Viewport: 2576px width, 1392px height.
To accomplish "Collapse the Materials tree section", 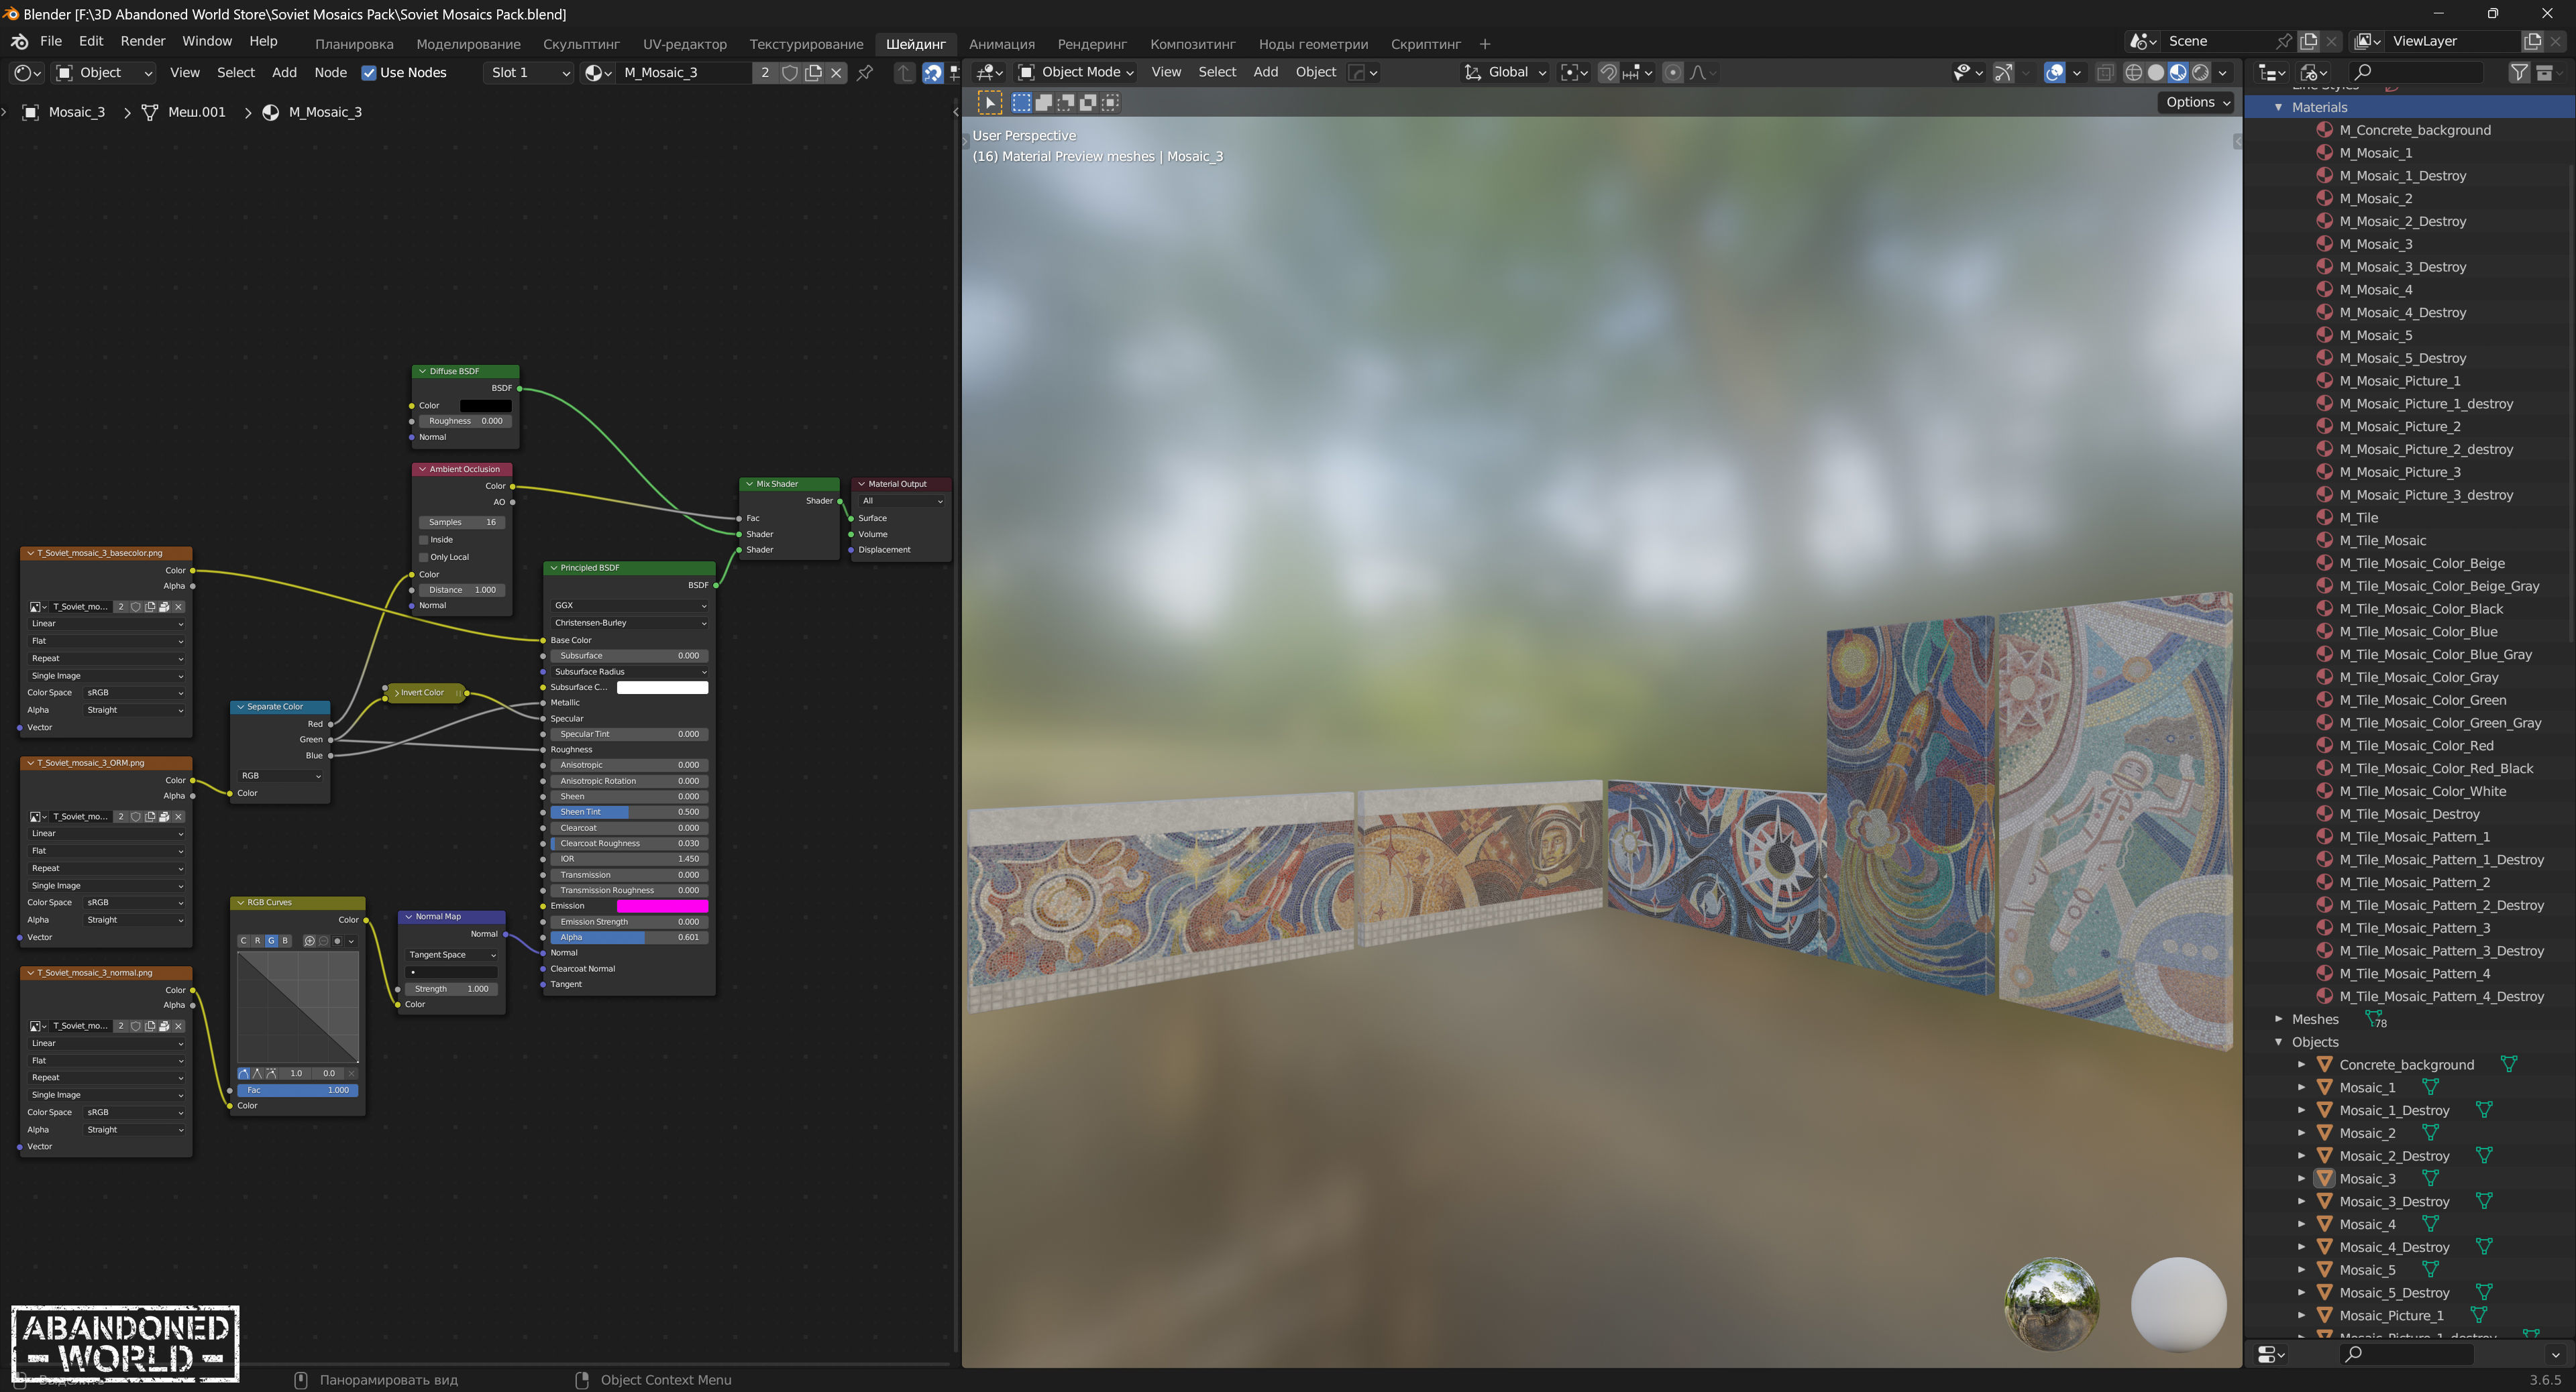I will (2279, 107).
